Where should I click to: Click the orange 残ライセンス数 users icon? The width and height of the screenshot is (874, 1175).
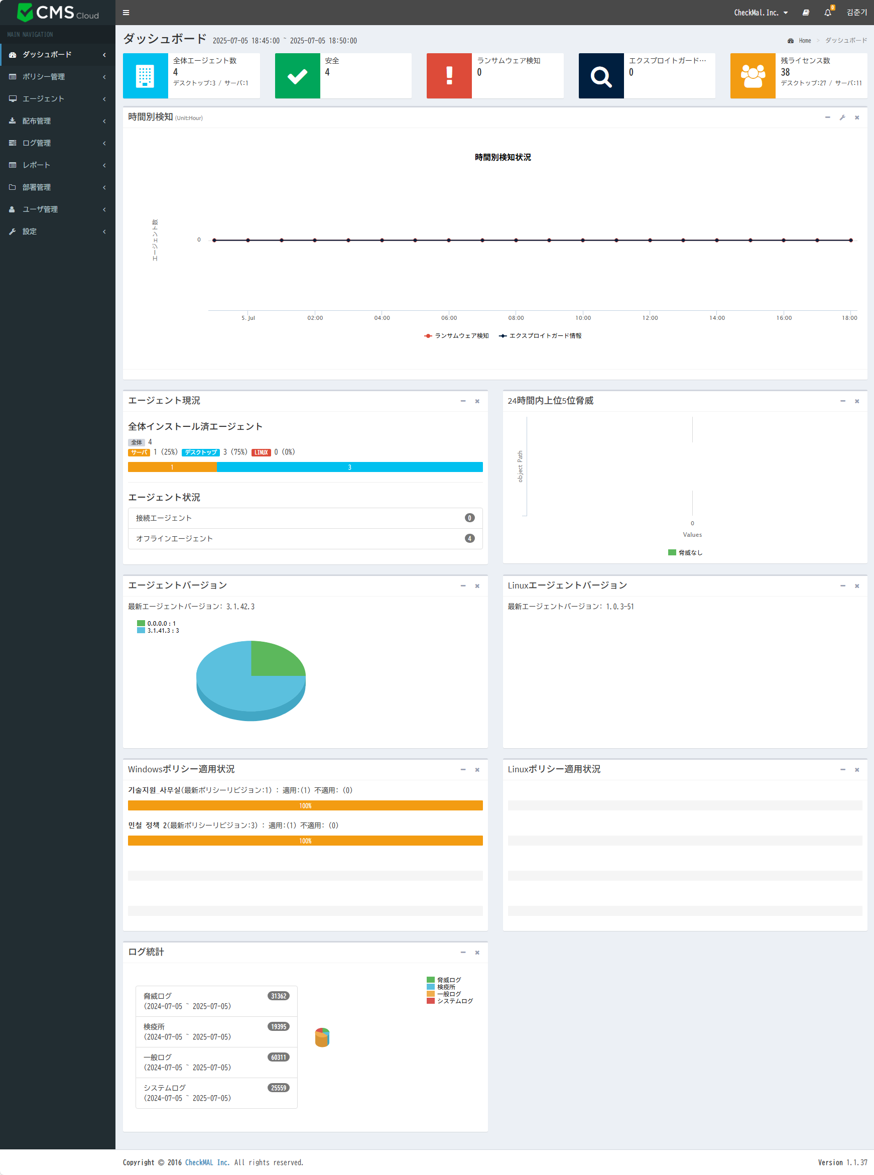[x=753, y=76]
